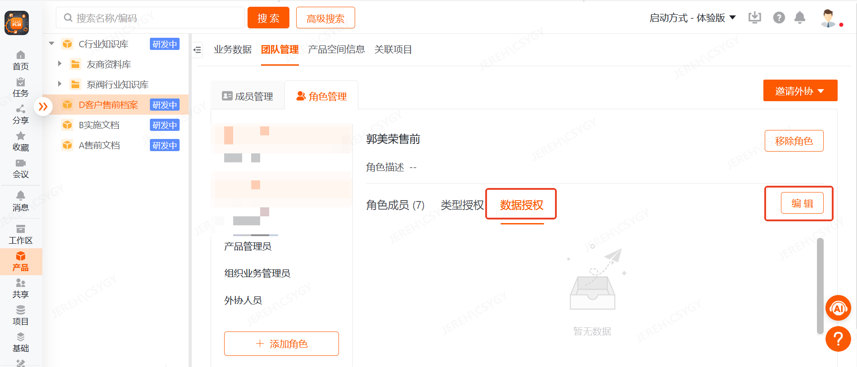Select the 外协人员 role
Image resolution: width=857 pixels, height=367 pixels.
click(243, 300)
